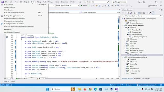Screen dimensions: 164x92
Task: Click the editor horizontal scrollbar
Action: click(63, 79)
